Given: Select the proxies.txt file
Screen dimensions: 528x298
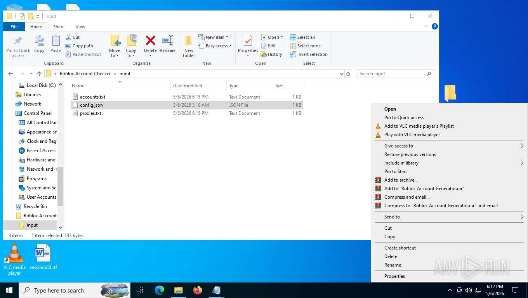Looking at the screenshot, I should pos(187,113).
